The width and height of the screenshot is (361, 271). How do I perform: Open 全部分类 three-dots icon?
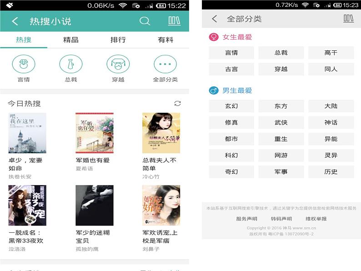coord(165,65)
